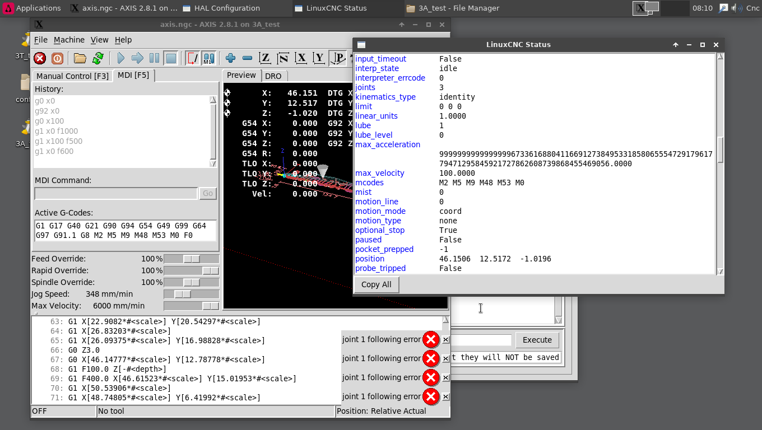Click G-code line 68 'G1 F100.0 Z[-#<depth>]'
The width and height of the screenshot is (762, 430).
117,369
